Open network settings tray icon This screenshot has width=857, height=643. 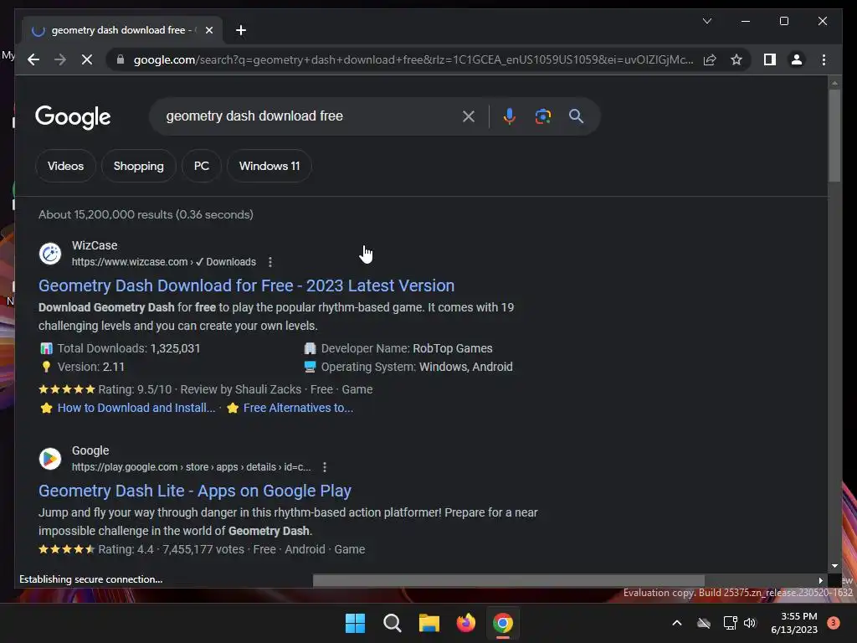730,623
